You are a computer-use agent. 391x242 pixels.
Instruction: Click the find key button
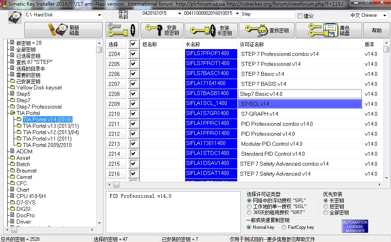tap(266, 30)
